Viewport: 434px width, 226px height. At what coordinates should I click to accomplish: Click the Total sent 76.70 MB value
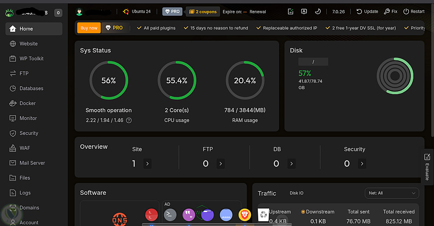[x=358, y=221]
